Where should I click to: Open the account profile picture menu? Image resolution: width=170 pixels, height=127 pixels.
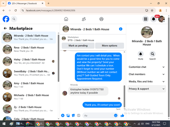(x=161, y=19)
